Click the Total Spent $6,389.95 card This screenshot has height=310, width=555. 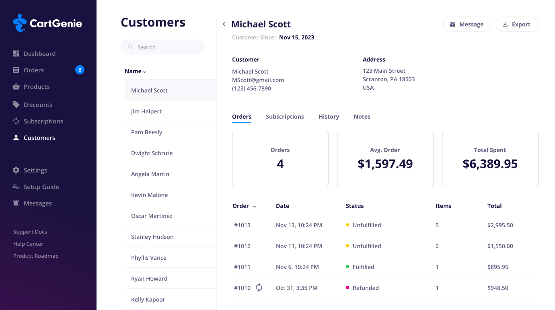point(490,159)
